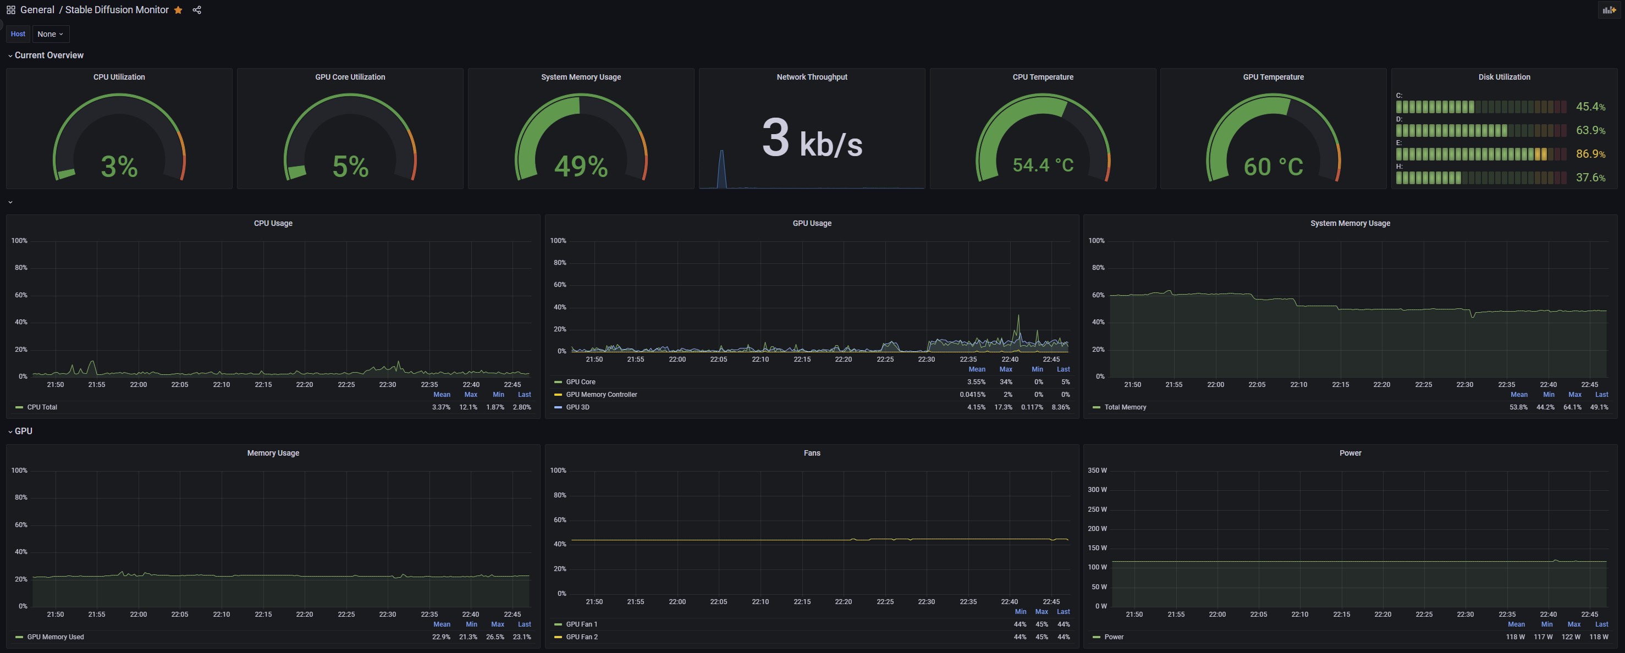The height and width of the screenshot is (653, 1625).
Task: Toggle GPU Core series in legend
Action: (580, 382)
